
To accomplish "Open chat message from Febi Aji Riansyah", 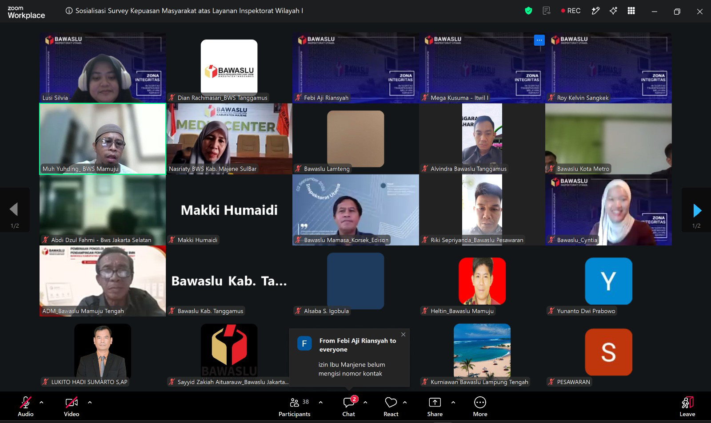I will pyautogui.click(x=349, y=358).
